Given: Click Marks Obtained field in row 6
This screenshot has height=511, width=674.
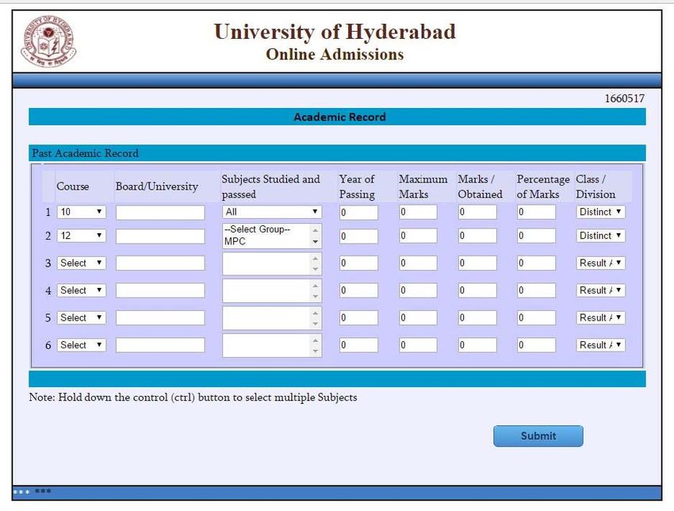Looking at the screenshot, I should [477, 345].
